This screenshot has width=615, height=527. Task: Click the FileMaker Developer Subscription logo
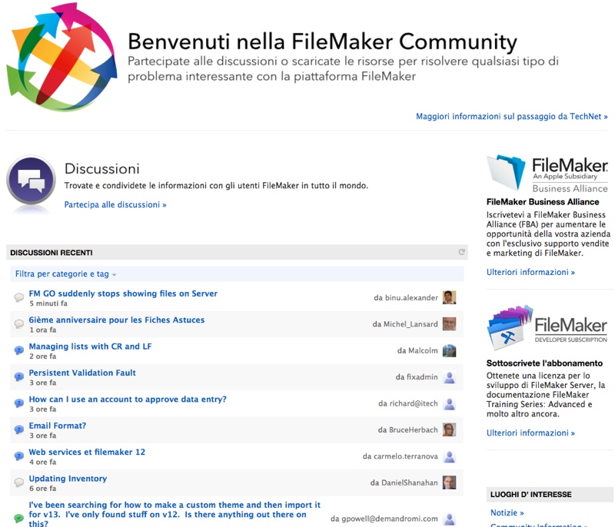click(x=547, y=327)
